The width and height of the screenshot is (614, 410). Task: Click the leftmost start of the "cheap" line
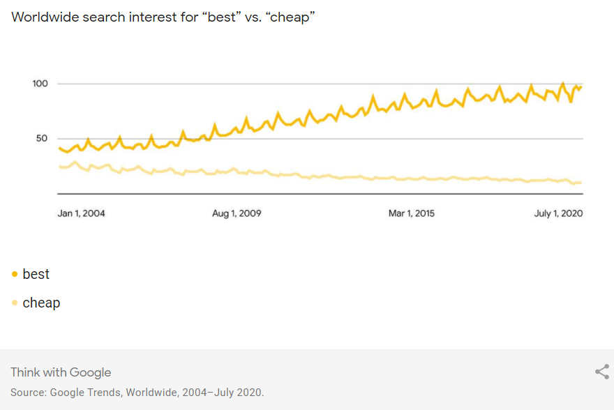60,166
